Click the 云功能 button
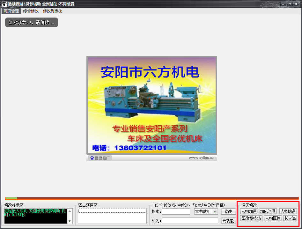Image resolution: width=302 pixels, height=229 pixels. coord(228,221)
